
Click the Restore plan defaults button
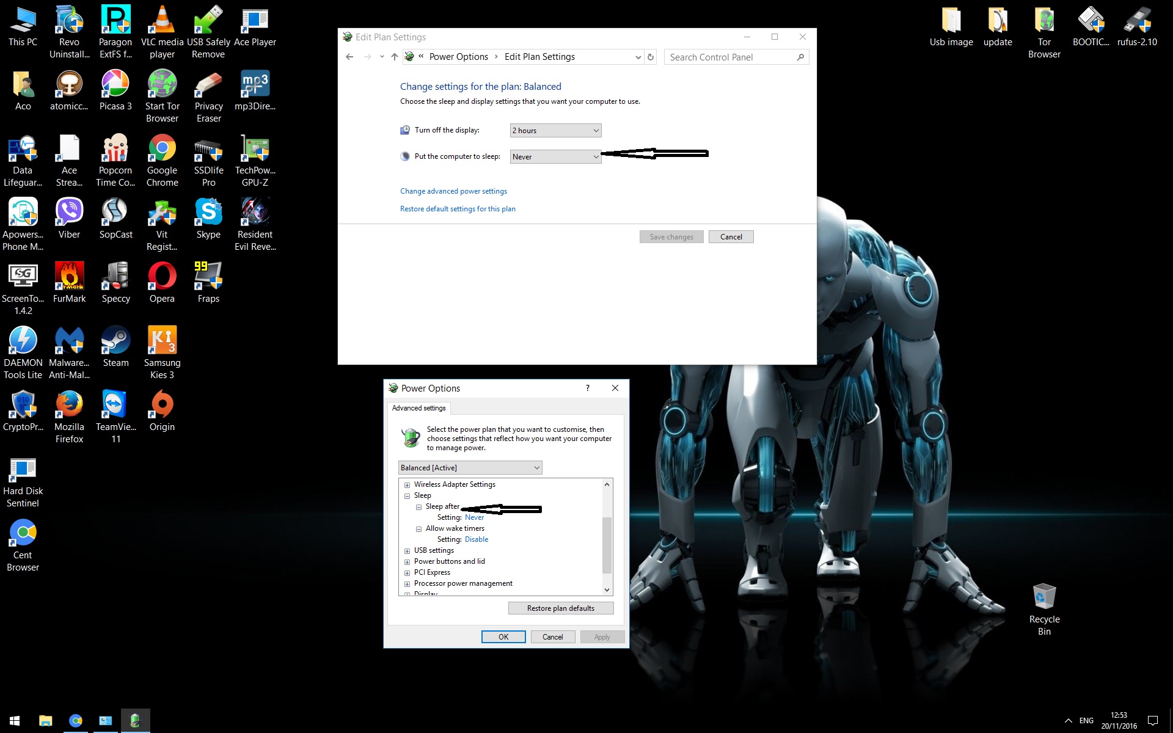(560, 608)
